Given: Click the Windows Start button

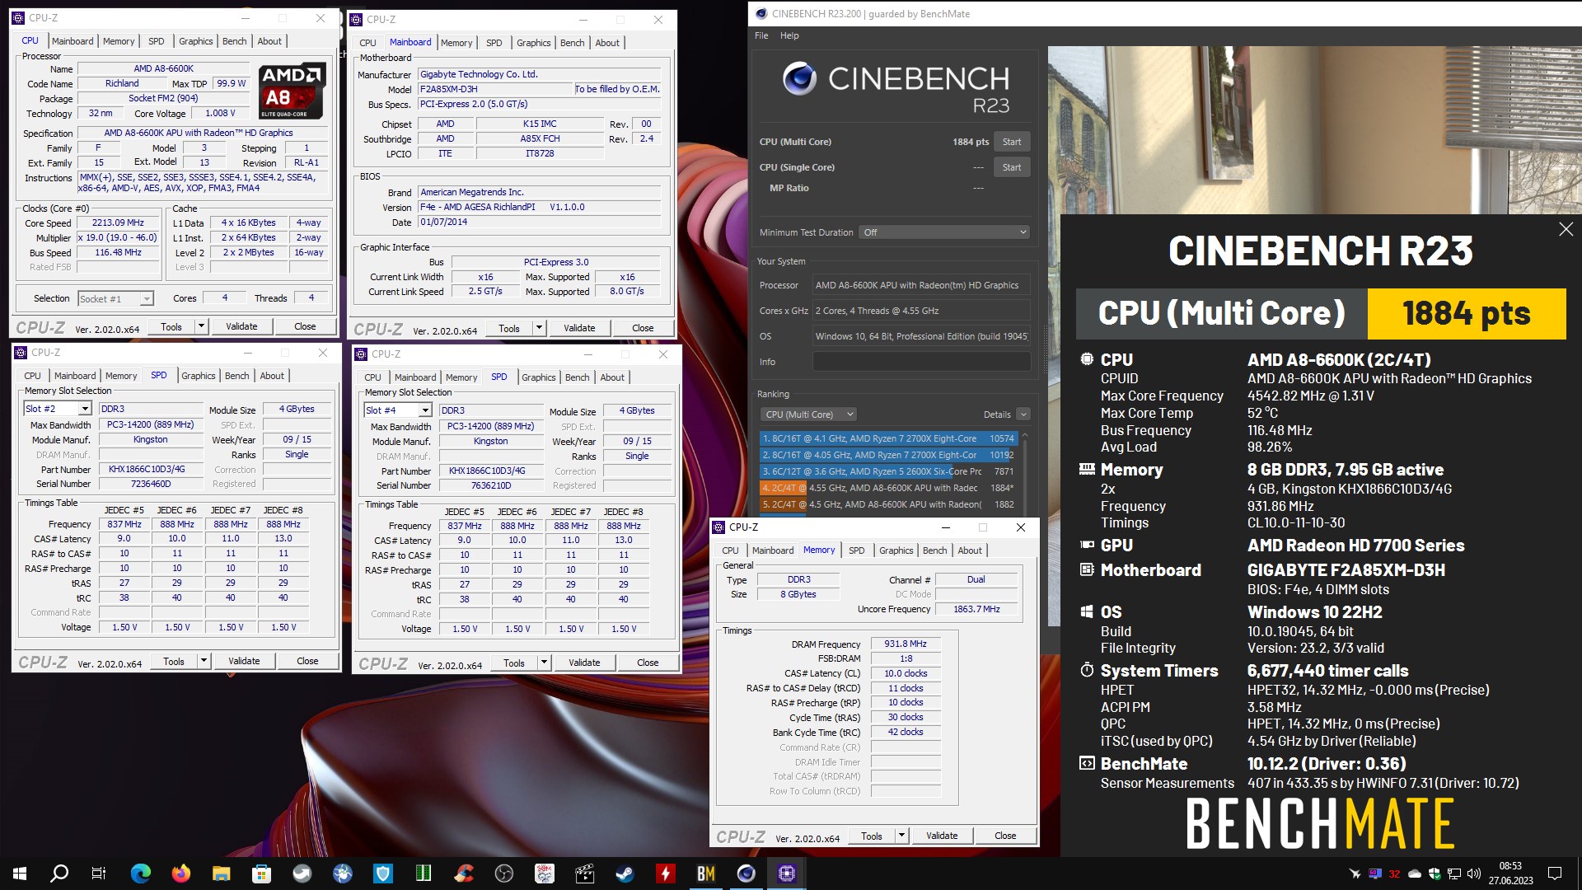Looking at the screenshot, I should tap(20, 874).
